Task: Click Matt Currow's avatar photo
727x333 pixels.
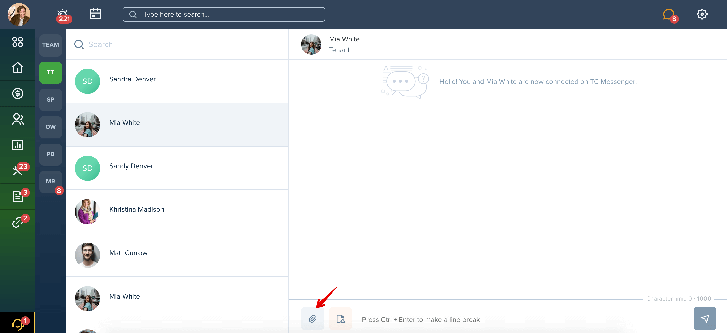Action: (x=88, y=255)
